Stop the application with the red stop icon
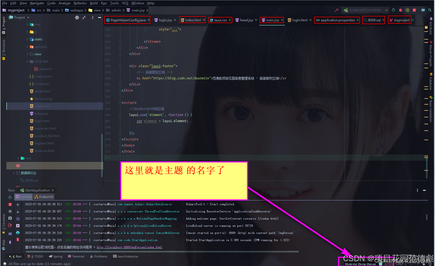435x266 pixels. pos(414,10)
